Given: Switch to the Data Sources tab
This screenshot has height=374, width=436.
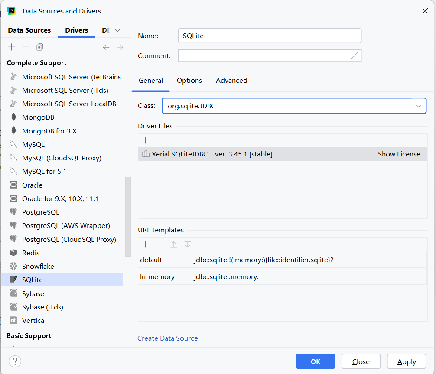Looking at the screenshot, I should click(x=29, y=30).
